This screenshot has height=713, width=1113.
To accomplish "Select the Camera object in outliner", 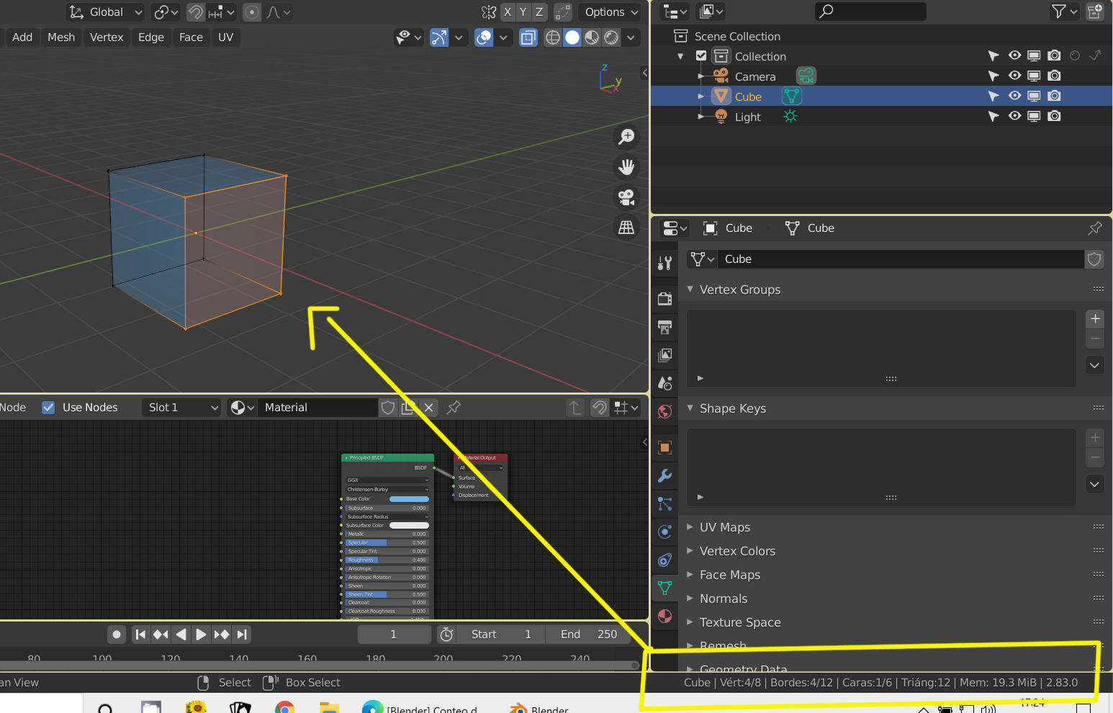I will tap(755, 76).
